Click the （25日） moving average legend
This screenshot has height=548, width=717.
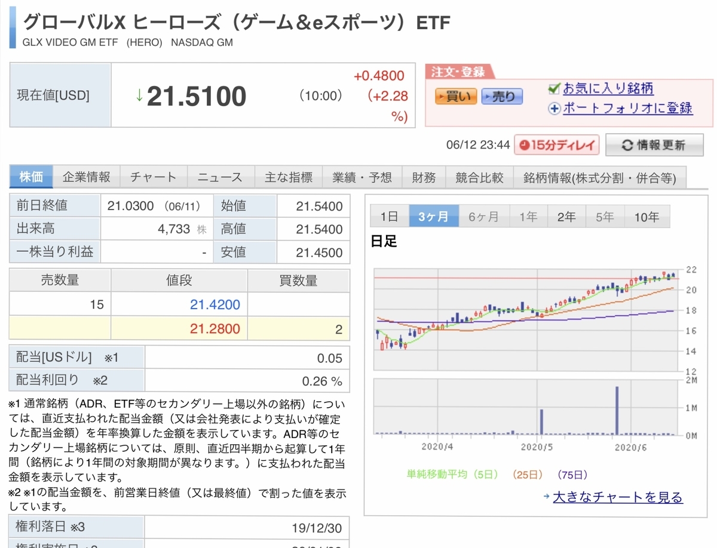[x=528, y=475]
